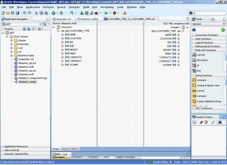Click the Undo toolbar icon
The width and height of the screenshot is (227, 165).
pyautogui.click(x=24, y=13)
